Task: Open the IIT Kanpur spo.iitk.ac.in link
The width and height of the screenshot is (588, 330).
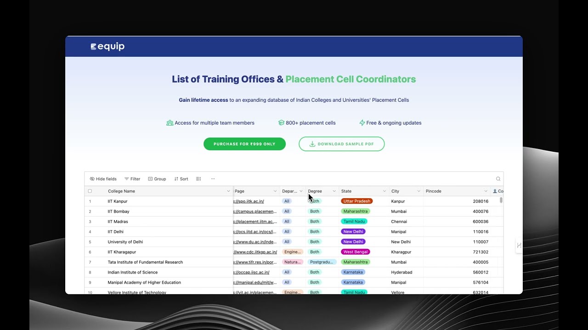Action: pos(250,201)
